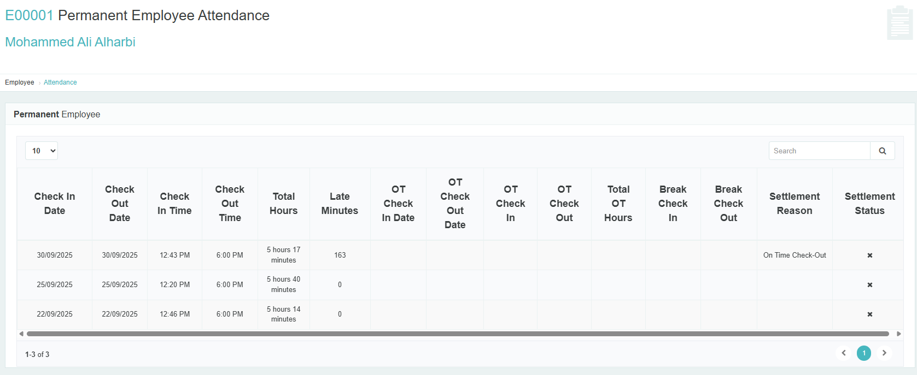Viewport: 917px width, 375px height.
Task: Open the rows-per-page dropdown showing 10
Action: (x=42, y=151)
